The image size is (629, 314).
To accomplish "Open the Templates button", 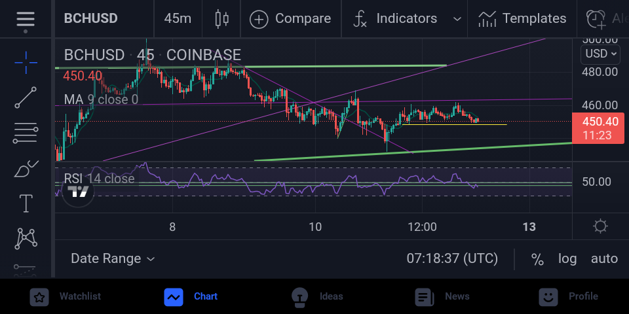I will pos(522,19).
